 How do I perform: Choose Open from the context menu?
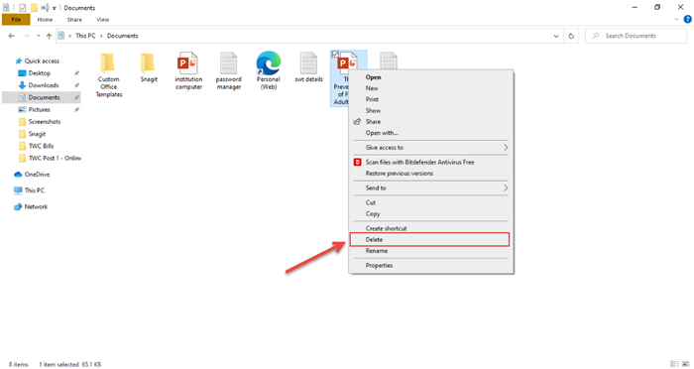431,77
